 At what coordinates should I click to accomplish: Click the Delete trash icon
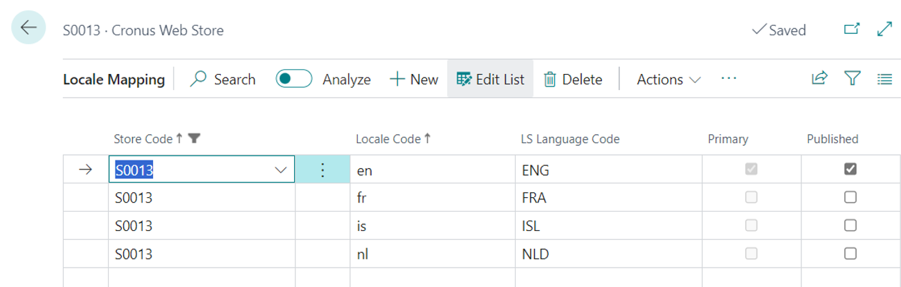[550, 80]
